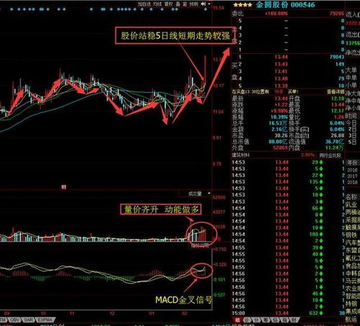This screenshot has width=360, height=326.
Task: Click the 画 drawing tool icon
Action: [x=185, y=4]
